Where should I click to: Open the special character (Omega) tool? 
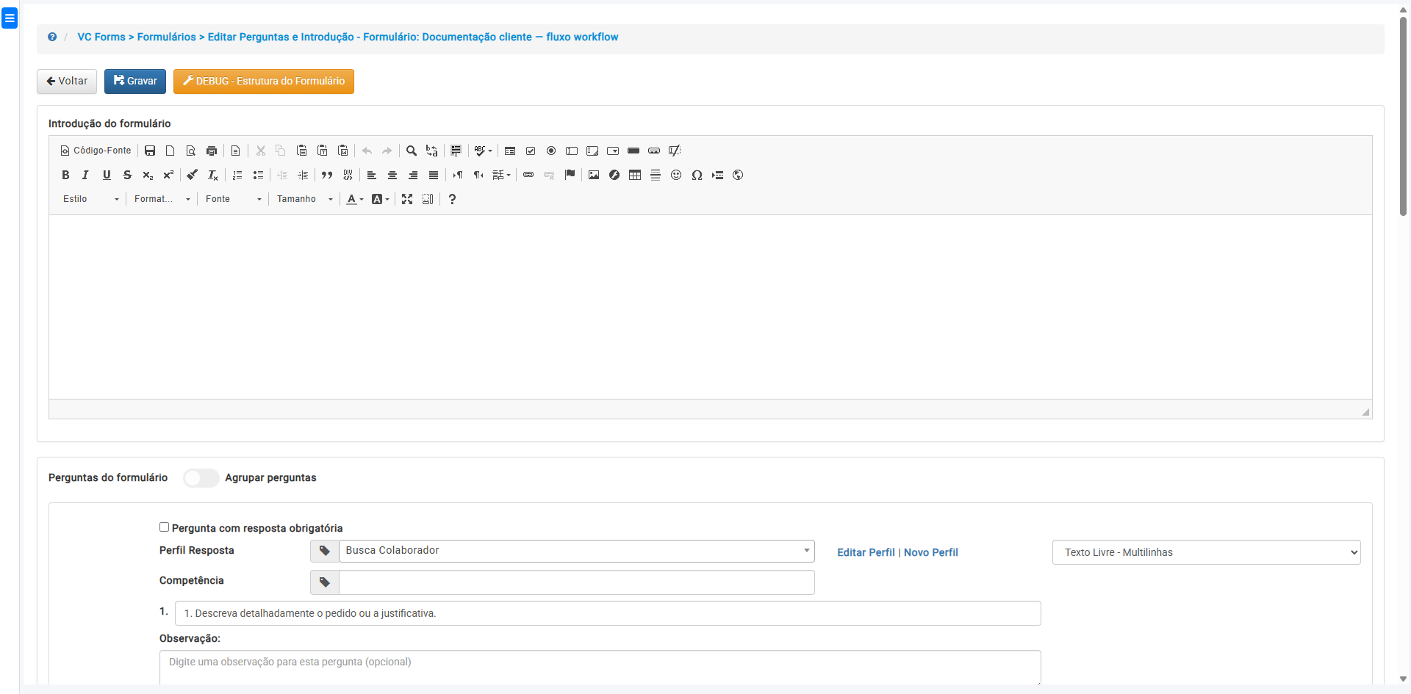click(x=697, y=175)
